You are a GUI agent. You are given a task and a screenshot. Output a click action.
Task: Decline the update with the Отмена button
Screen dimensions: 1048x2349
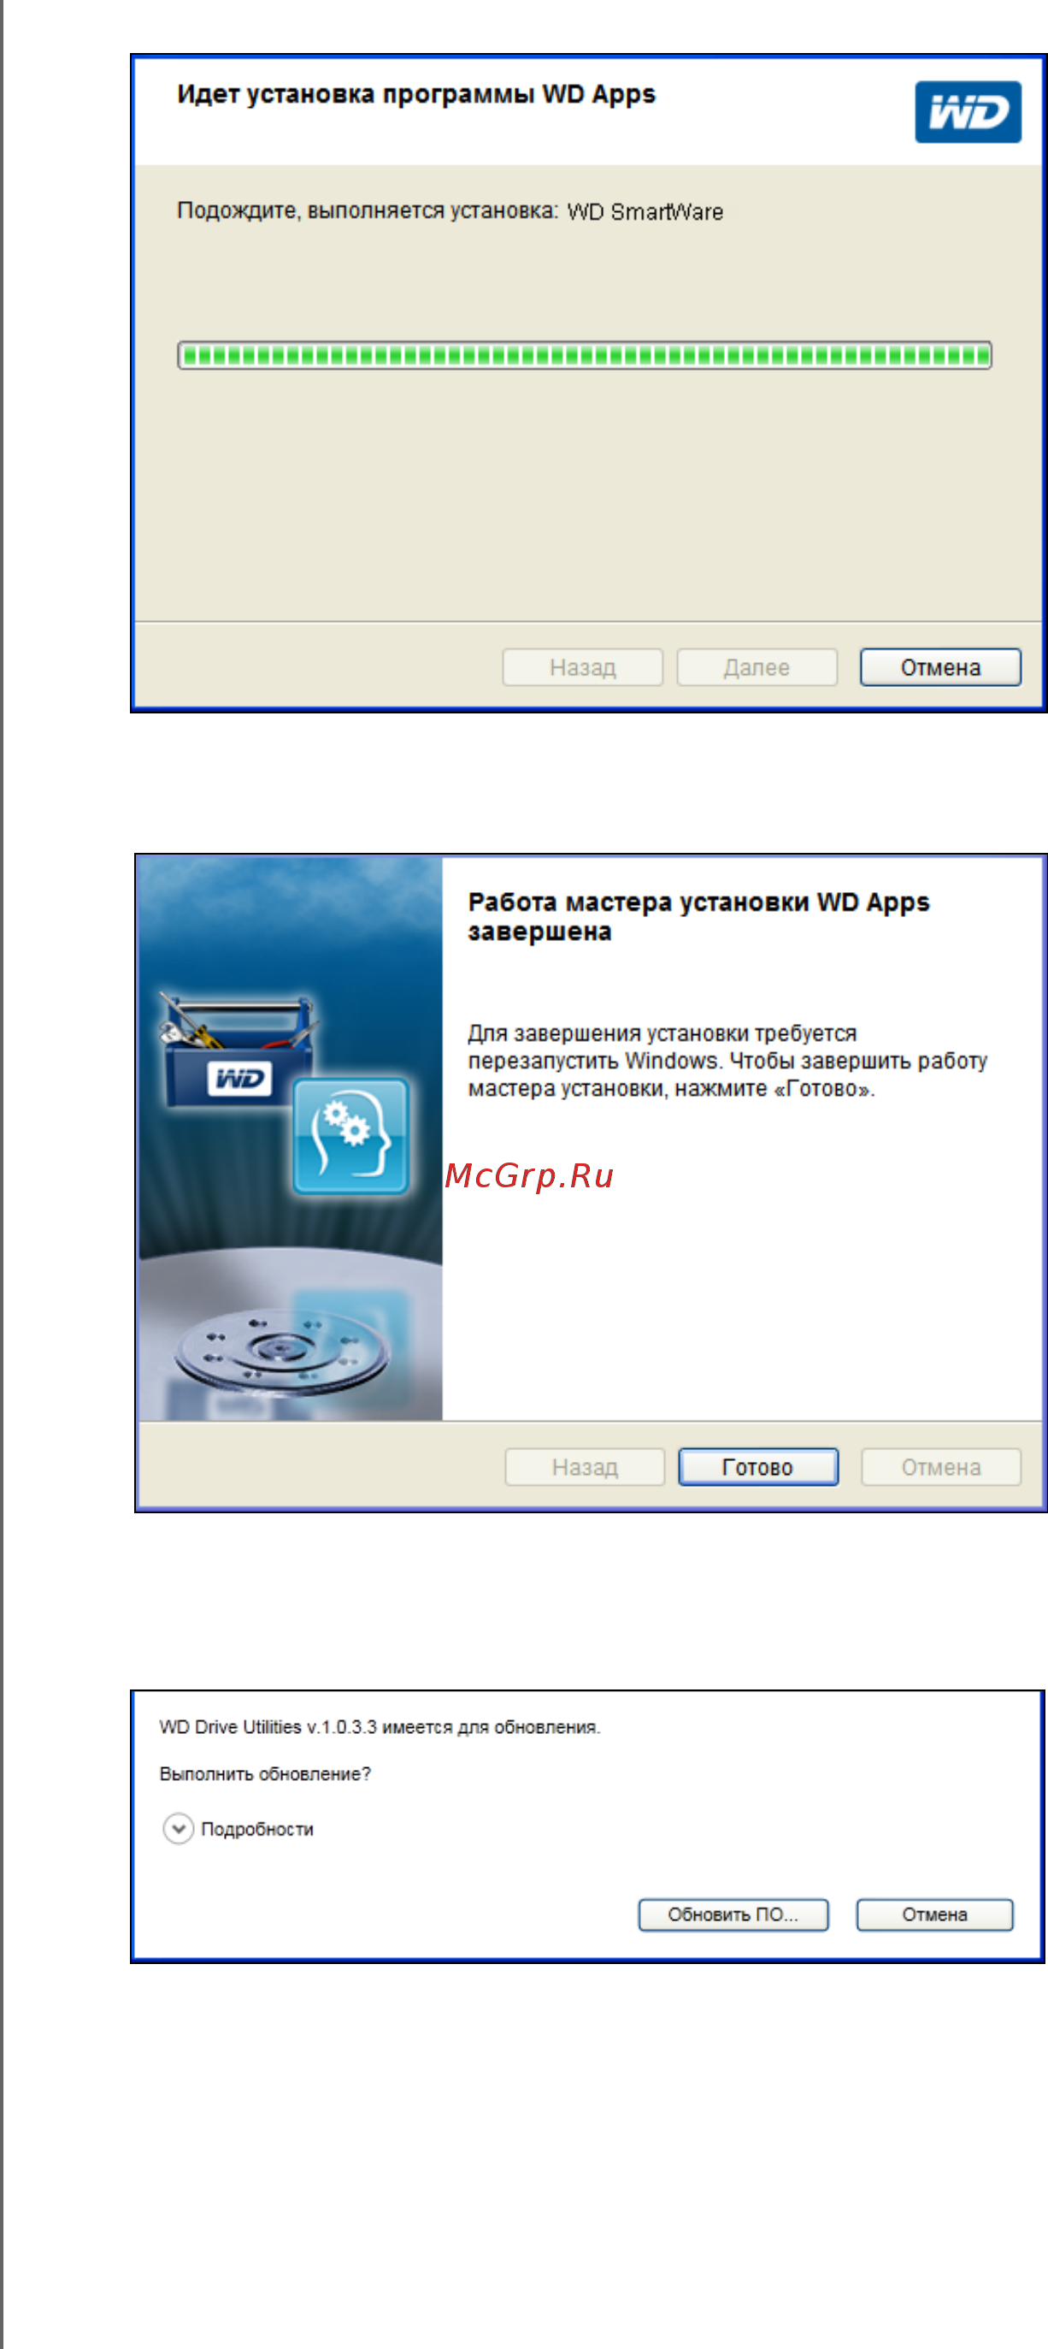tap(935, 1915)
